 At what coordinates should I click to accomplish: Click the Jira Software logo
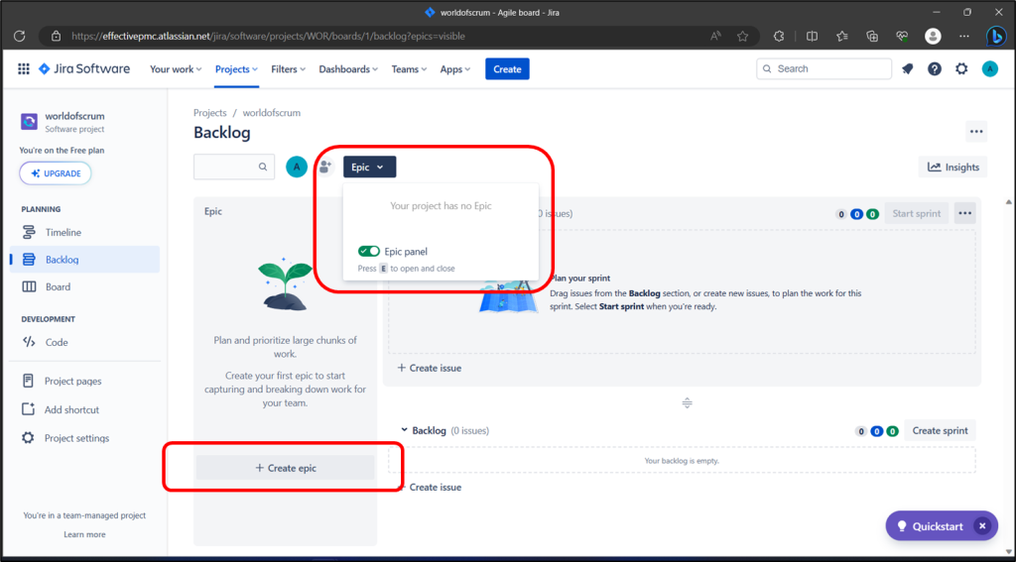84,69
